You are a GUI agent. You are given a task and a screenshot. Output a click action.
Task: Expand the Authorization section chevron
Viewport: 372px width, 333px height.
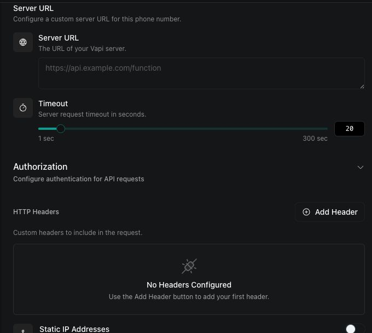[360, 167]
